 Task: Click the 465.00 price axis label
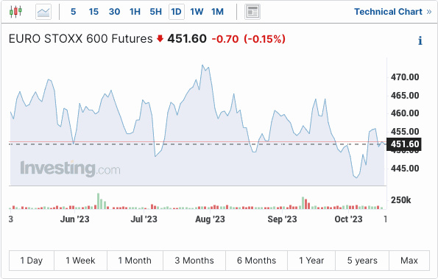[x=405, y=96]
